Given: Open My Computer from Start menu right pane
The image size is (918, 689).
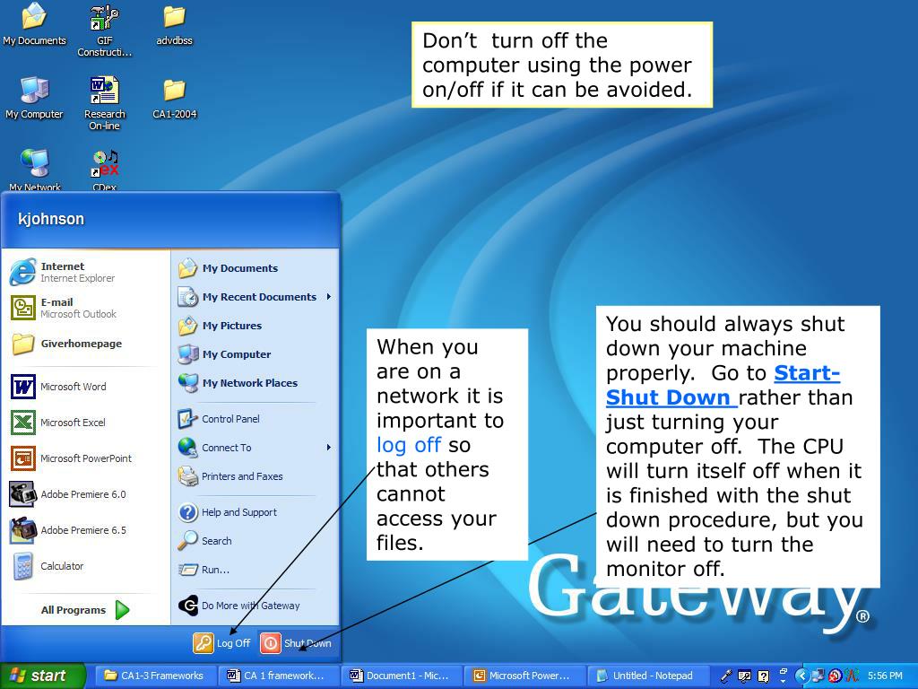Looking at the screenshot, I should [224, 354].
